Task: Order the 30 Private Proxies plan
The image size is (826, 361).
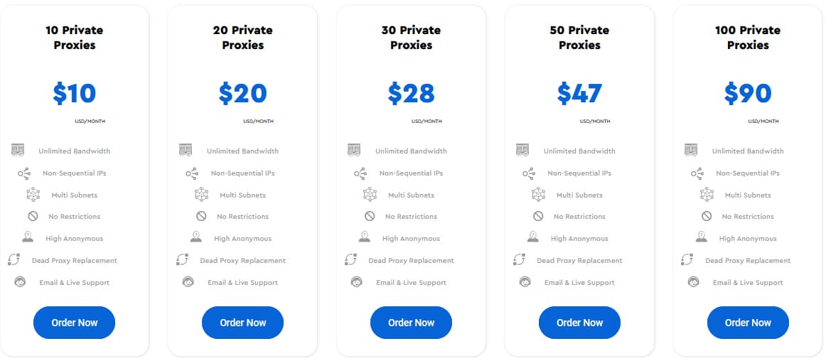Action: 411,323
